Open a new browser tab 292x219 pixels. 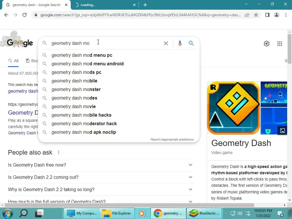tap(145, 5)
